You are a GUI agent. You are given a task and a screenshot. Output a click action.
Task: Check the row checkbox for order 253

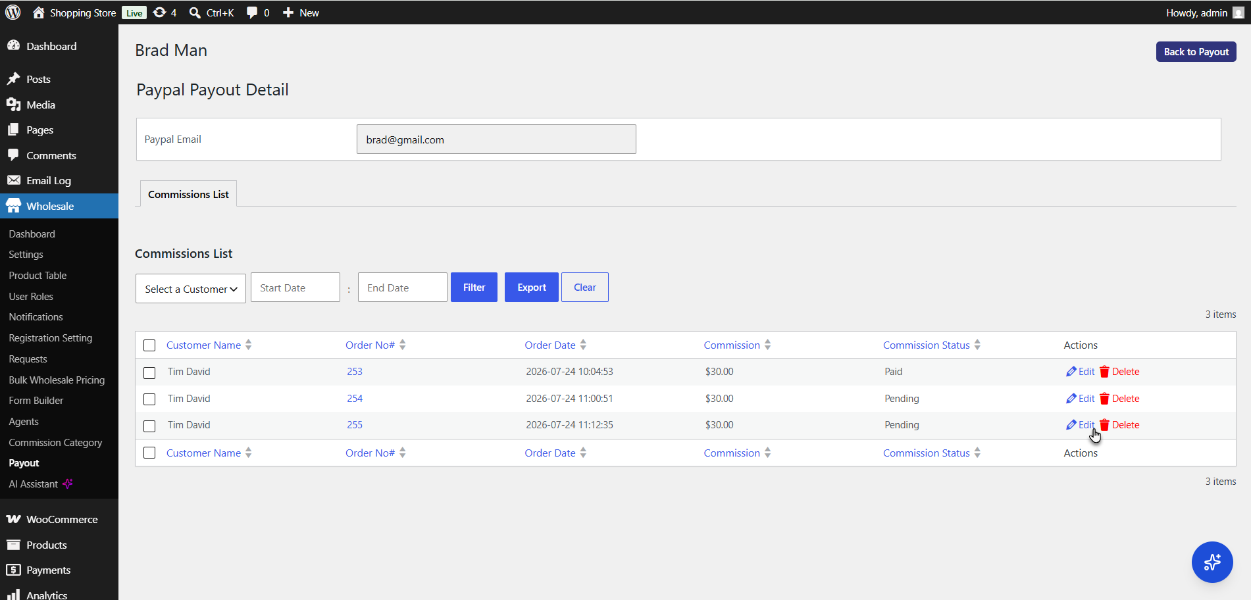point(149,372)
